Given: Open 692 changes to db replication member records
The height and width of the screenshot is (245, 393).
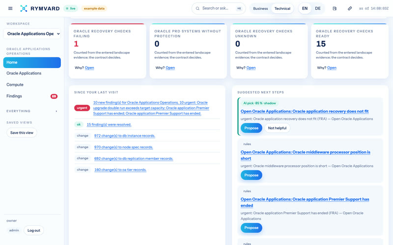Looking at the screenshot, I should point(134,158).
